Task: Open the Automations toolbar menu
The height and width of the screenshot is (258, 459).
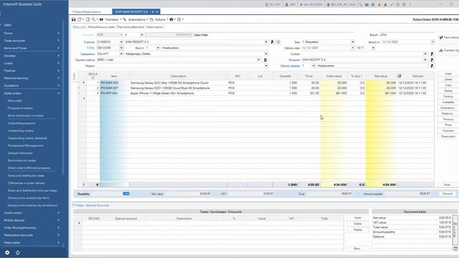Action: pos(138,19)
